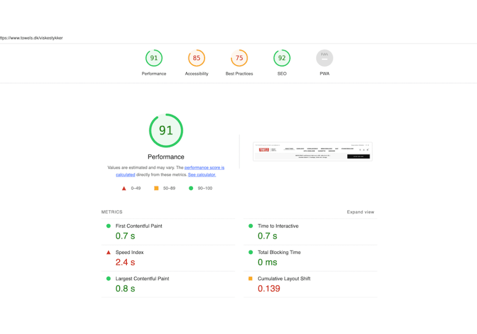The width and height of the screenshot is (477, 334).
Task: Toggle the 90–100 green legend marker
Action: pyautogui.click(x=190, y=188)
